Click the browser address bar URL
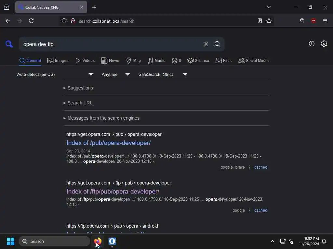Image resolution: width=333 pixels, height=249 pixels. pos(107,21)
